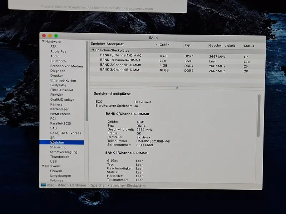Image resolution: width=286 pixels, height=214 pixels.
Task: Select row BANK 3/ChannelB-DIMM1
Action: coord(177,70)
